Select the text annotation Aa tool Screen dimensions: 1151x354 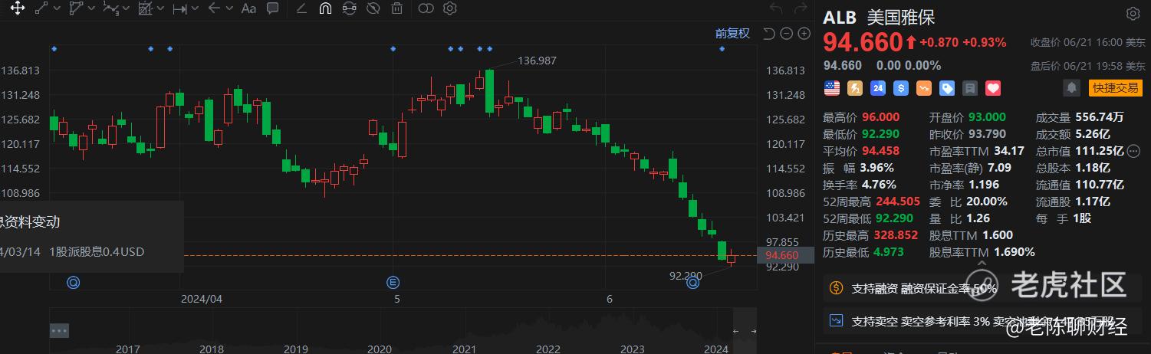point(248,8)
